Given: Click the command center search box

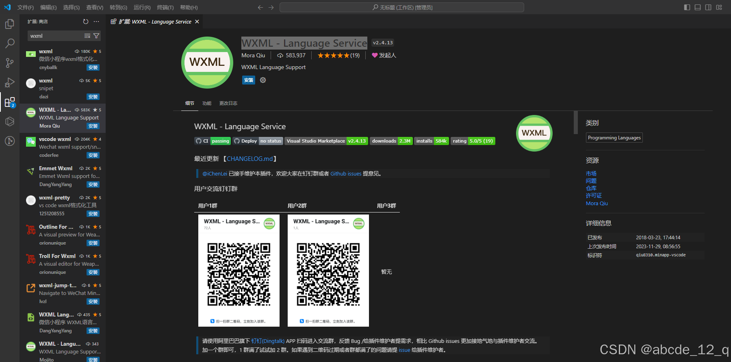Looking at the screenshot, I should coord(402,7).
